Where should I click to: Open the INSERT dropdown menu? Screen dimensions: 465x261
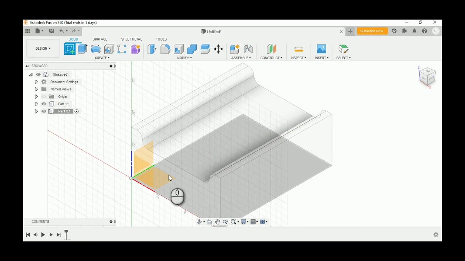(x=322, y=58)
